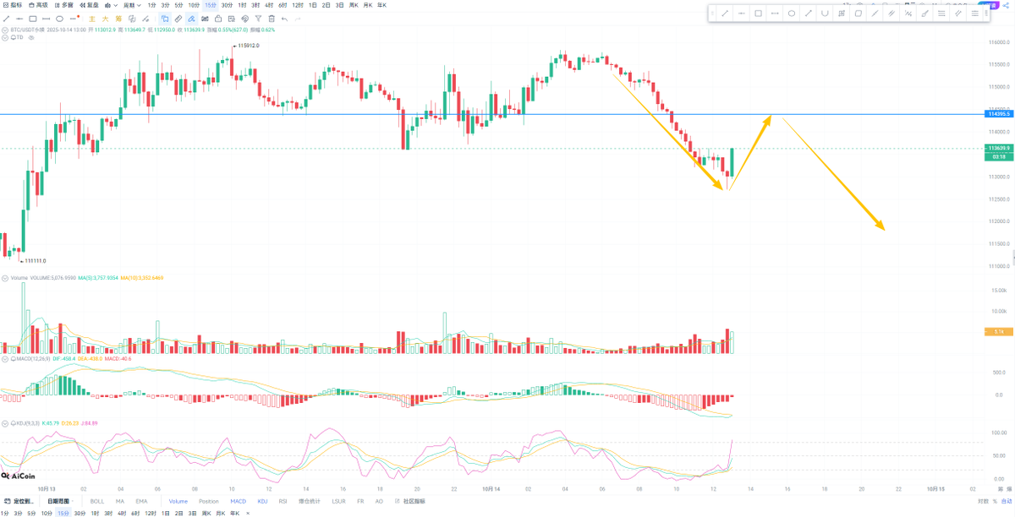Screen dimensions: 1015x517
Task: Click the undo arrow in the toolbar
Action: [284, 19]
